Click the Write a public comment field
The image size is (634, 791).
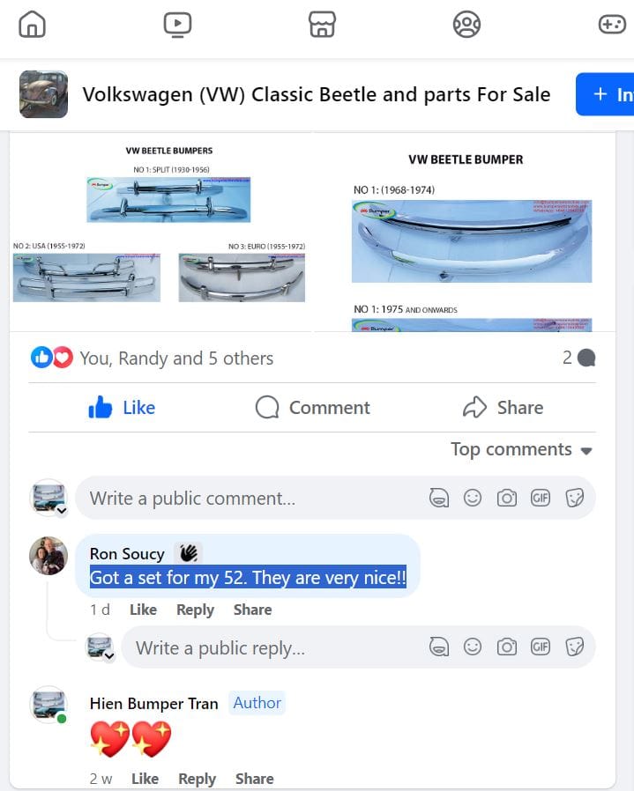[252, 498]
